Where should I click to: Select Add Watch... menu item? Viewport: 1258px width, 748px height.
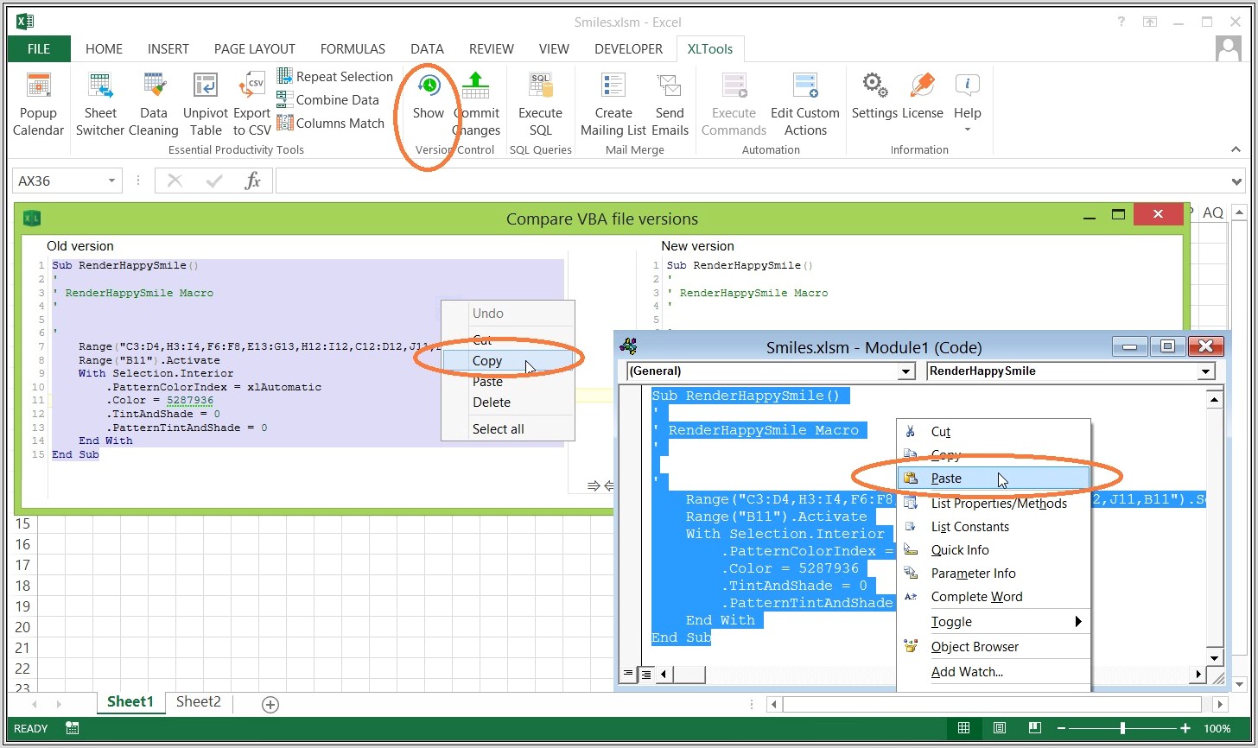(x=994, y=672)
